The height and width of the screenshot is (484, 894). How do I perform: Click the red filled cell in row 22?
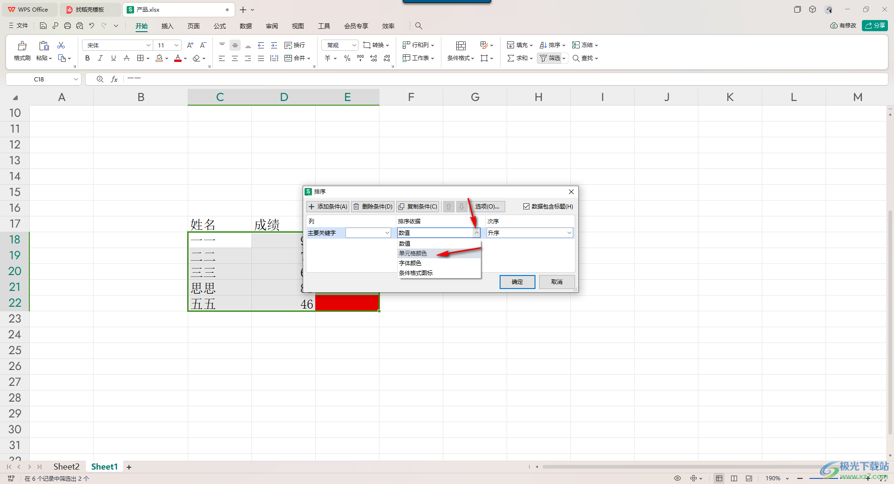coord(347,303)
